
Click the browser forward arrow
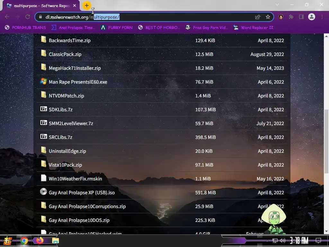(x=17, y=17)
